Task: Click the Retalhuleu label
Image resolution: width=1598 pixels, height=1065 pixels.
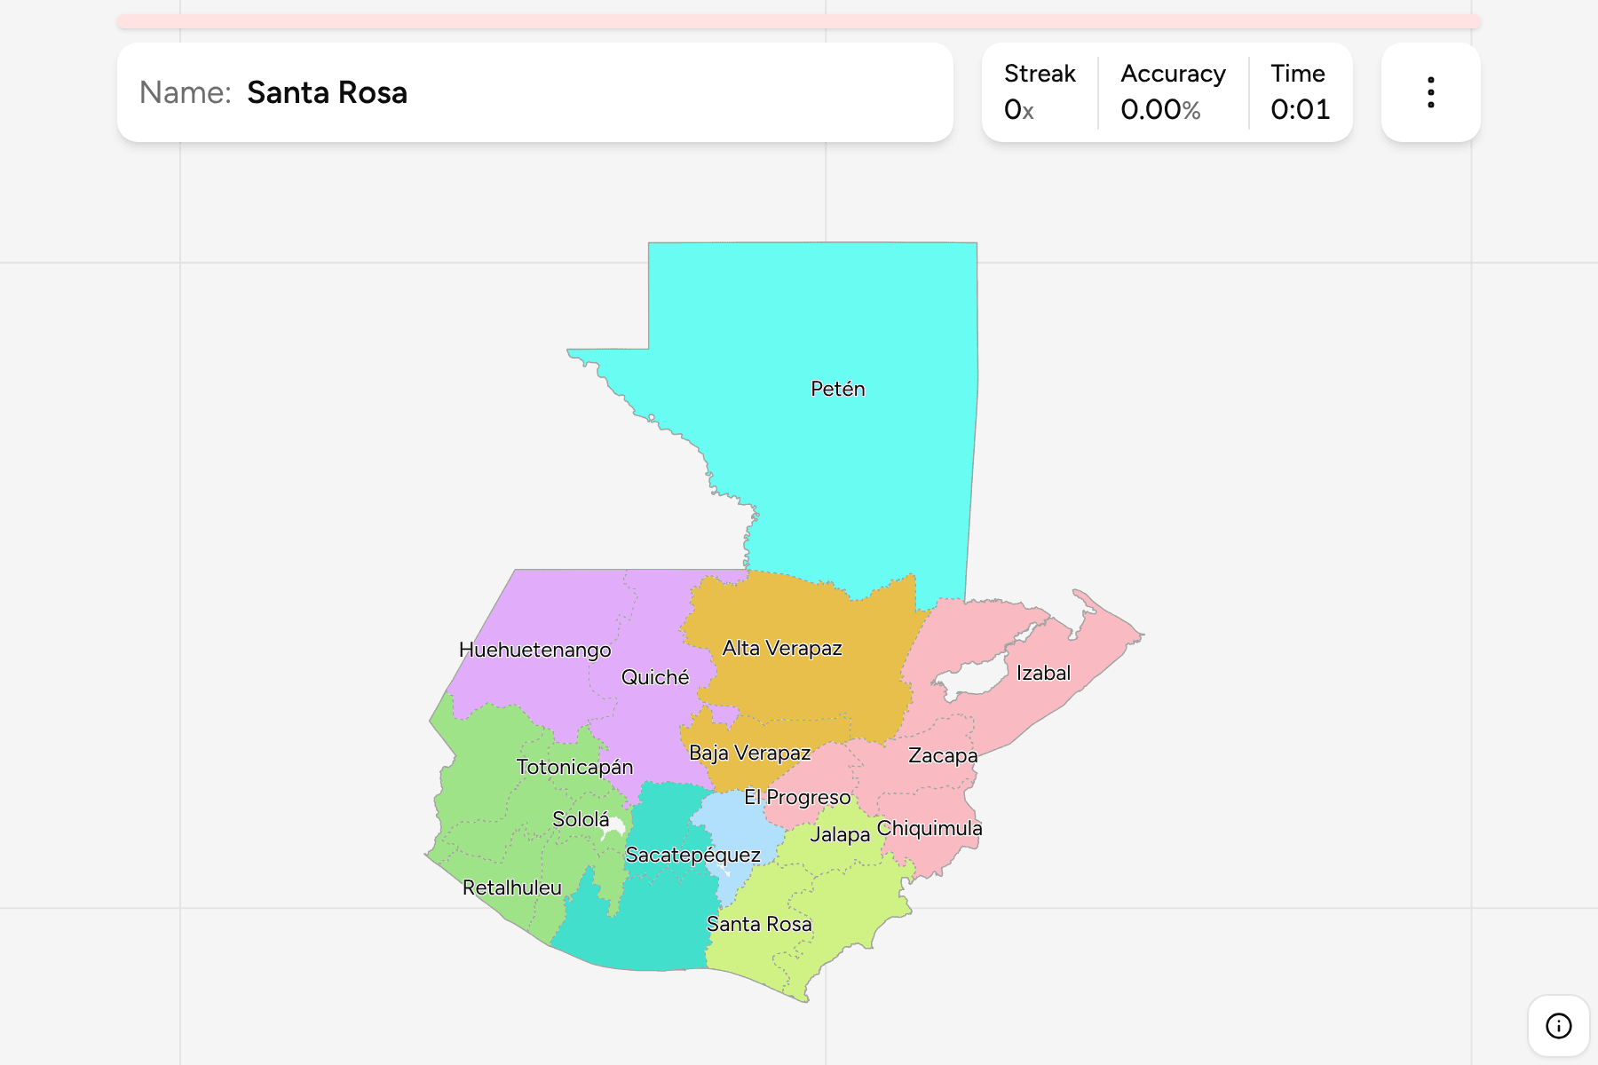Action: coord(512,887)
